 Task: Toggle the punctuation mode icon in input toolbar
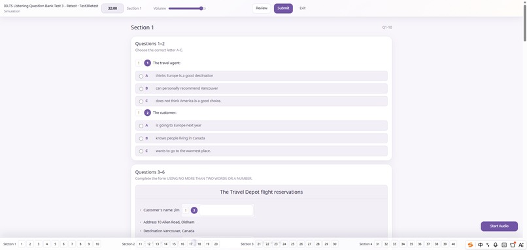(x=488, y=245)
